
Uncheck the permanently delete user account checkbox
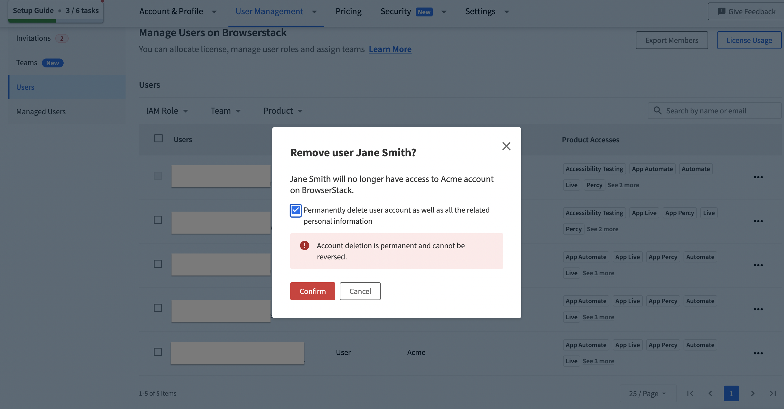(295, 210)
